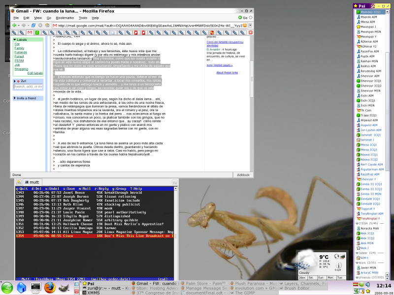Viewport: 394px width, 295px height.
Task: Collapse the zFriends (27/102) group in Psi
Action: coord(357,277)
